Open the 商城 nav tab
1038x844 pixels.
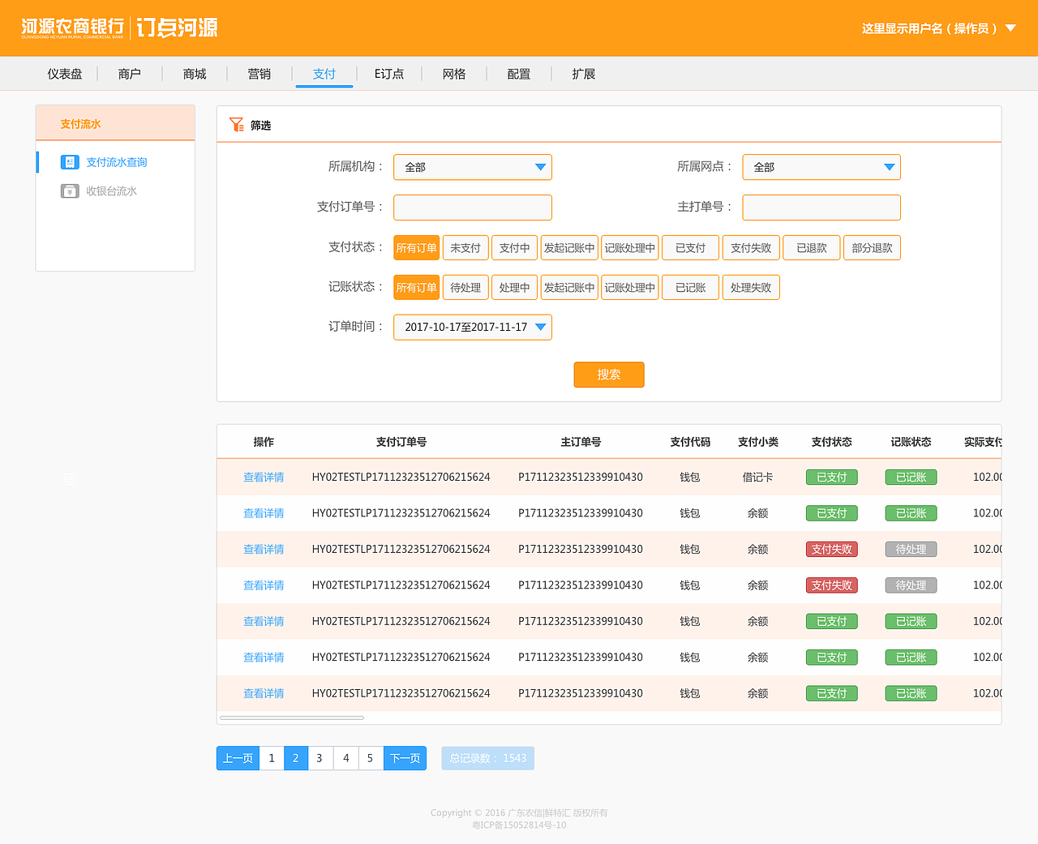pos(195,74)
